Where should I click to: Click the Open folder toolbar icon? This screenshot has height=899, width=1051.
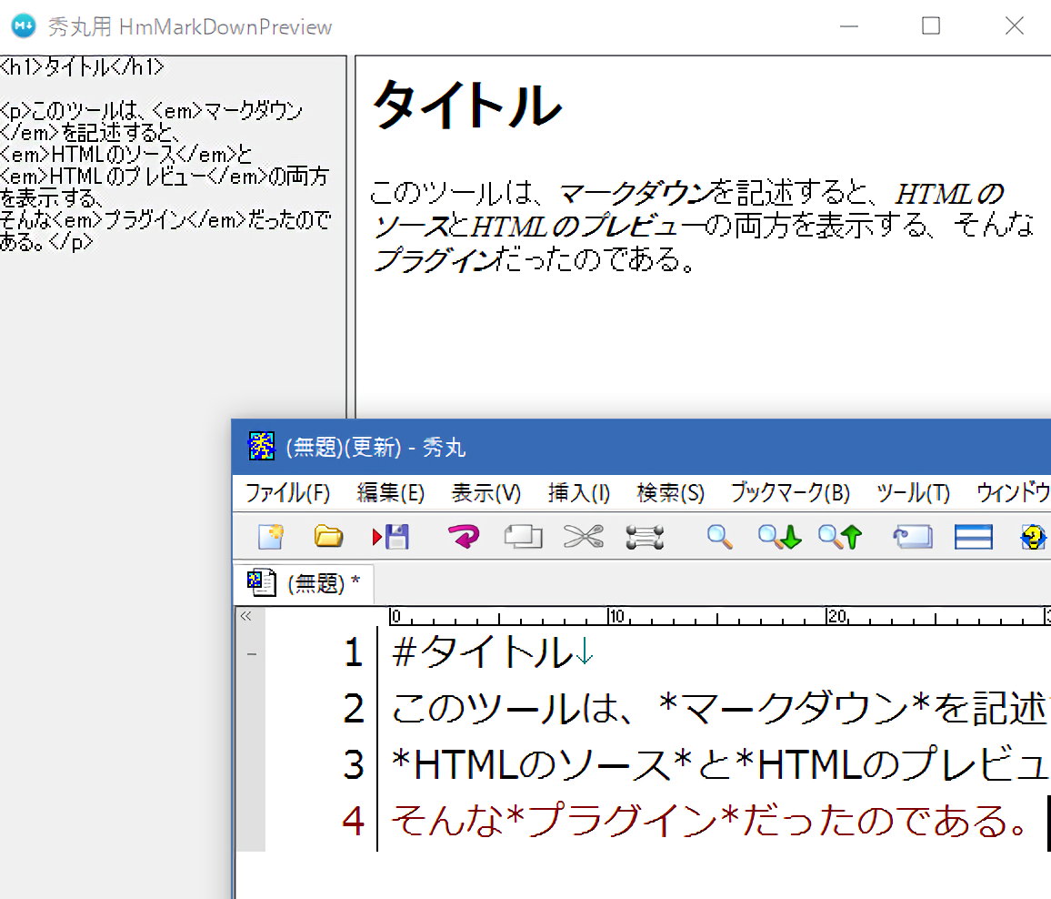(x=328, y=537)
